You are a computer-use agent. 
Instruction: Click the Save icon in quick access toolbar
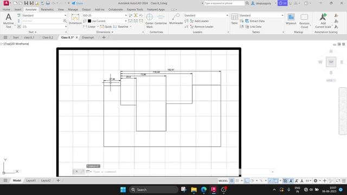pos(26,3)
